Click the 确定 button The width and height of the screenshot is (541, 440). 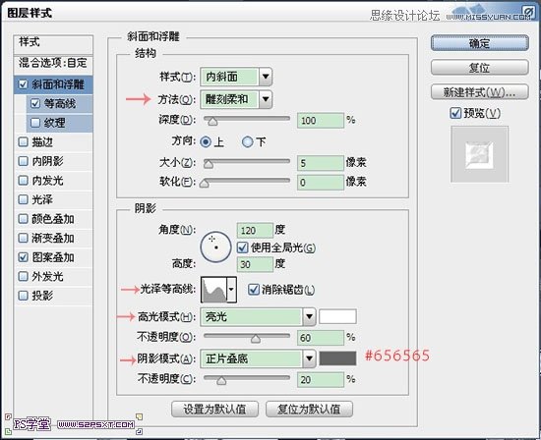(x=480, y=43)
